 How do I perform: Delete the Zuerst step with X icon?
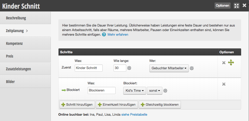click(224, 63)
